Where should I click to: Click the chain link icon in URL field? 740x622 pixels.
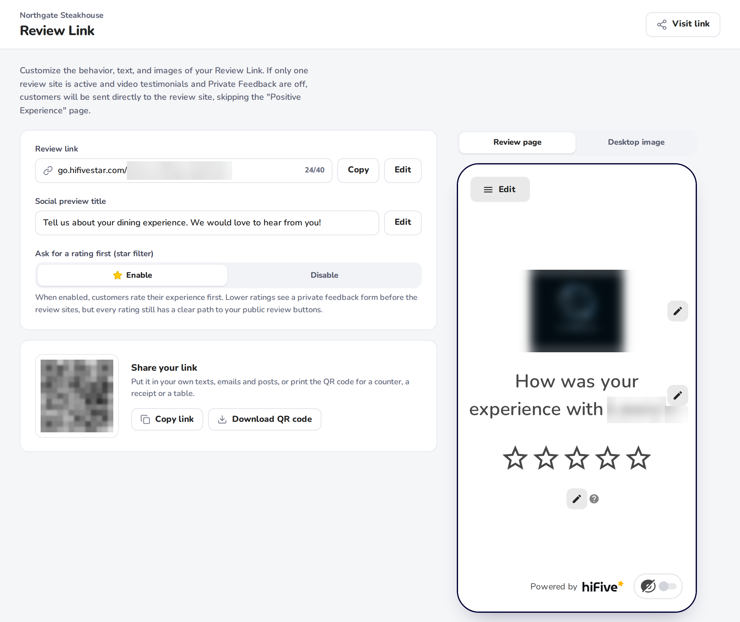[x=48, y=171]
